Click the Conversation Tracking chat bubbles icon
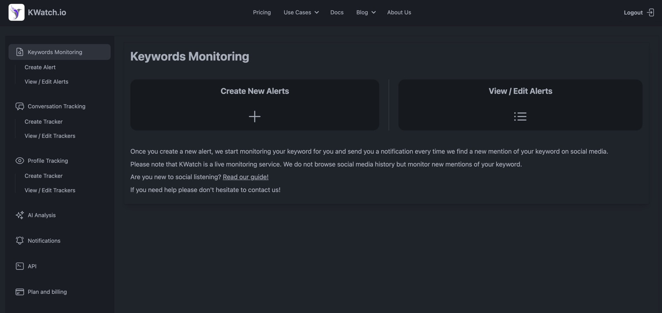 click(x=19, y=106)
